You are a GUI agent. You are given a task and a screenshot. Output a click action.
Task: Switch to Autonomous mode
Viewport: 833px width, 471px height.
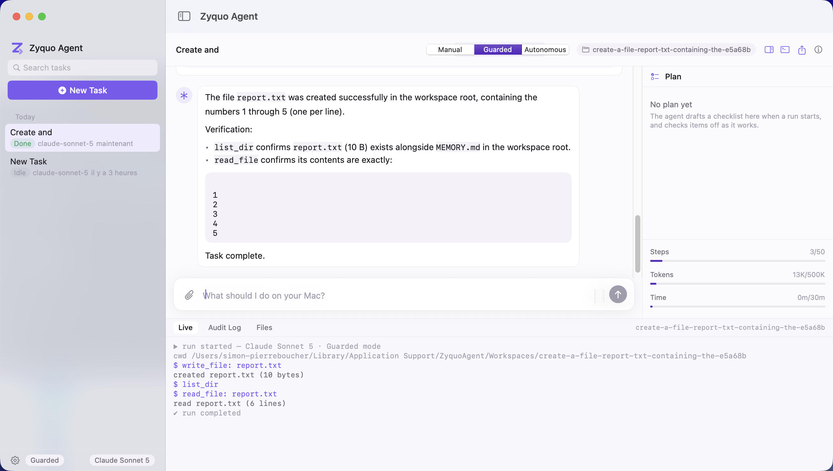click(545, 50)
